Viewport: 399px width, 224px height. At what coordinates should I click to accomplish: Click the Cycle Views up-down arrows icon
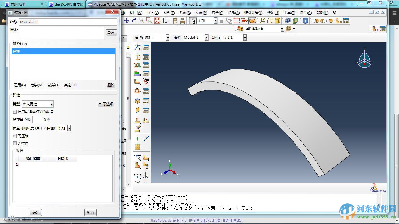point(165,21)
